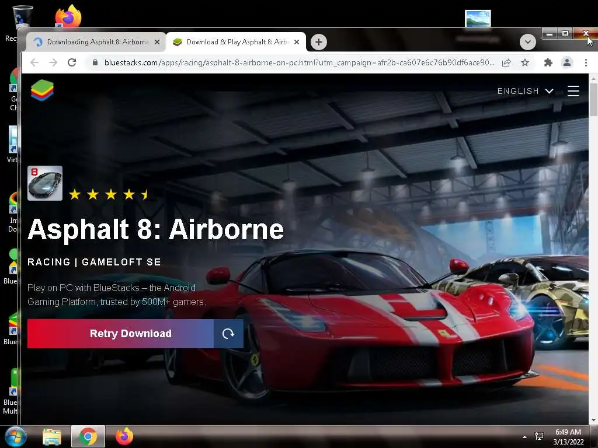Click the five-star rating row
Image resolution: width=598 pixels, height=448 pixels.
109,195
